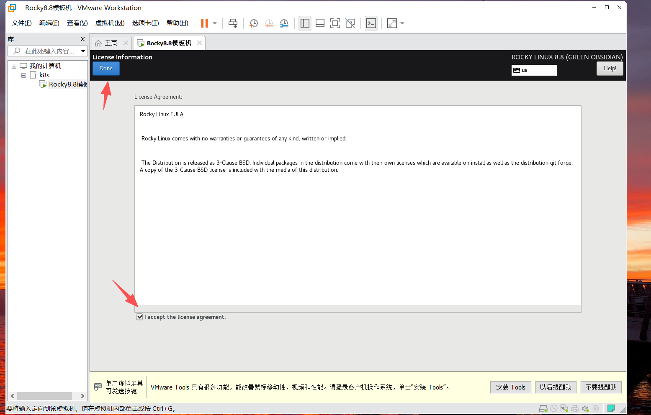Screen dimensions: 651x415
Task: Click the 不要提醒我 button
Action: [x=601, y=387]
